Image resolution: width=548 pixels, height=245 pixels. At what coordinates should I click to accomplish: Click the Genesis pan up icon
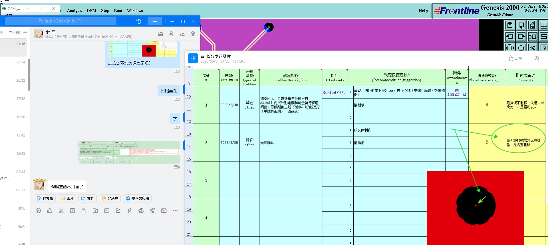pyautogui.click(x=510, y=25)
